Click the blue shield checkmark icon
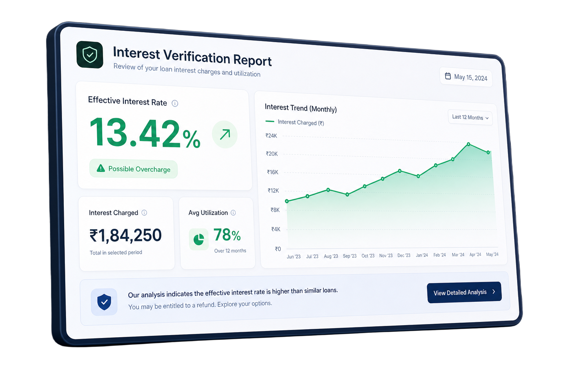Screen dimensions: 563x375 pyautogui.click(x=104, y=302)
